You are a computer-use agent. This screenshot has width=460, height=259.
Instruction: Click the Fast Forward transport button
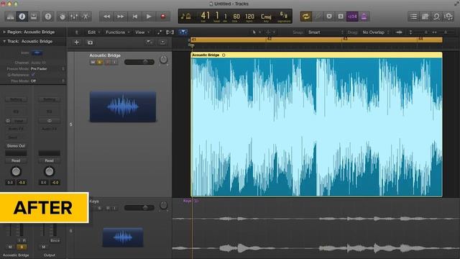click(x=121, y=17)
